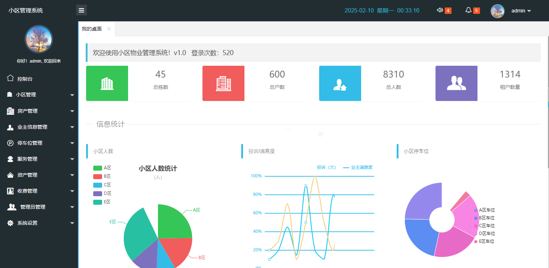Select the 我的桌面 tab

coord(92,29)
